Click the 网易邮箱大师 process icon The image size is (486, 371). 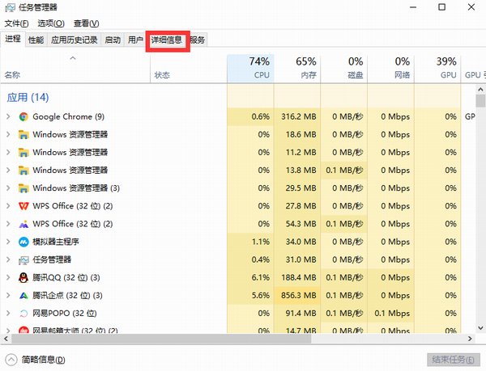24,331
